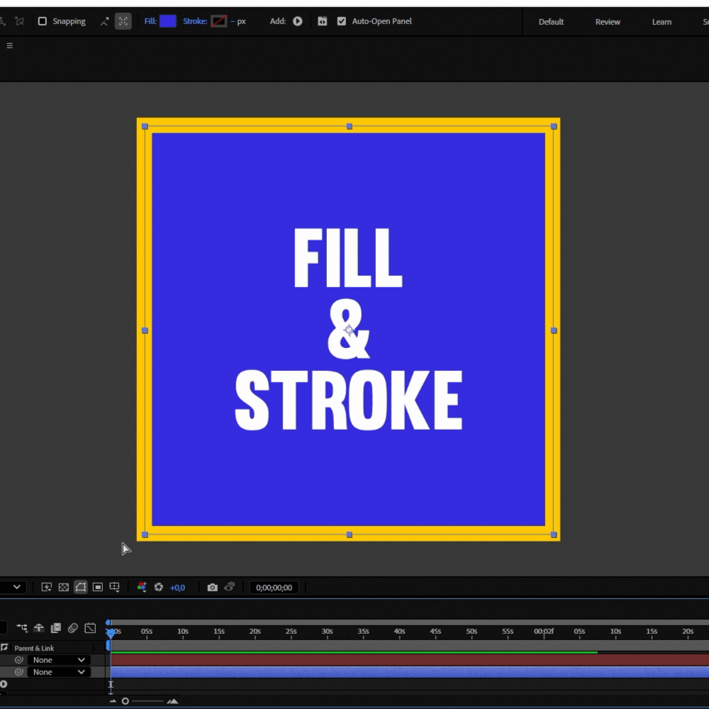709x709 pixels.
Task: Switch to the Review workspace
Action: 608,22
